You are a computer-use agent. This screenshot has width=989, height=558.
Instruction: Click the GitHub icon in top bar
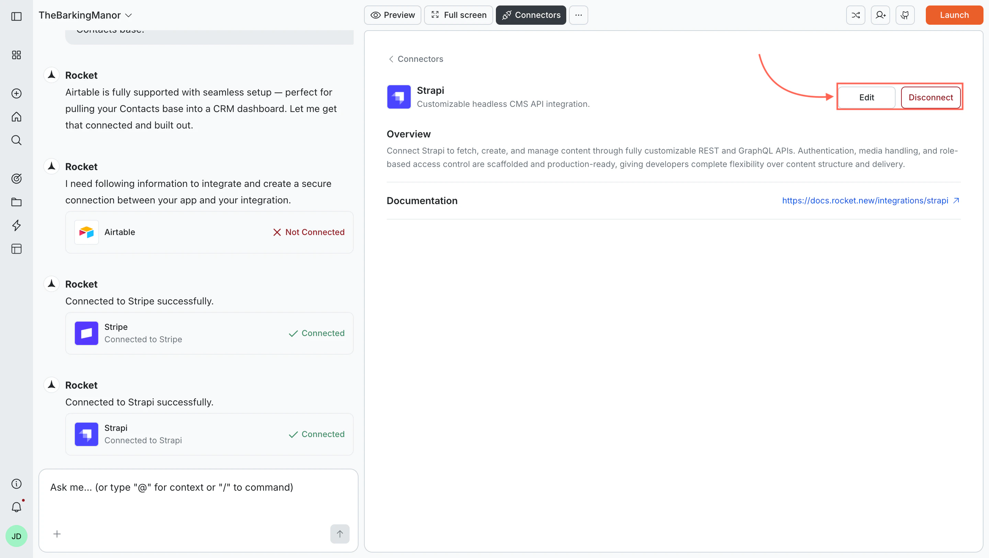click(x=905, y=15)
